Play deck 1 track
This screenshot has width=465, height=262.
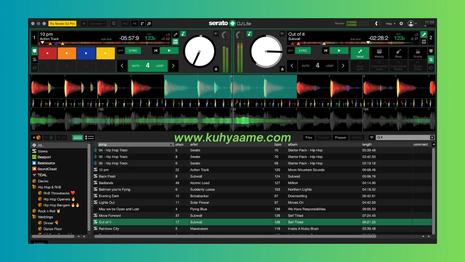pos(169,51)
